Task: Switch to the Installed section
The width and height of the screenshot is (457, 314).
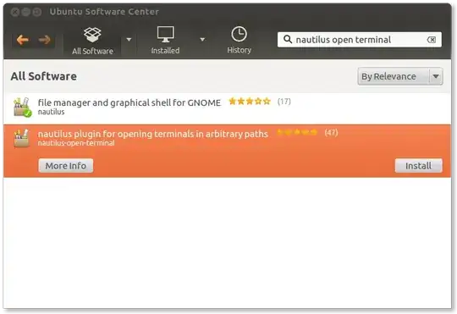Action: click(x=165, y=41)
